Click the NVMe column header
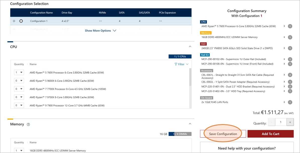This screenshot has width=300, height=153. click(102, 13)
